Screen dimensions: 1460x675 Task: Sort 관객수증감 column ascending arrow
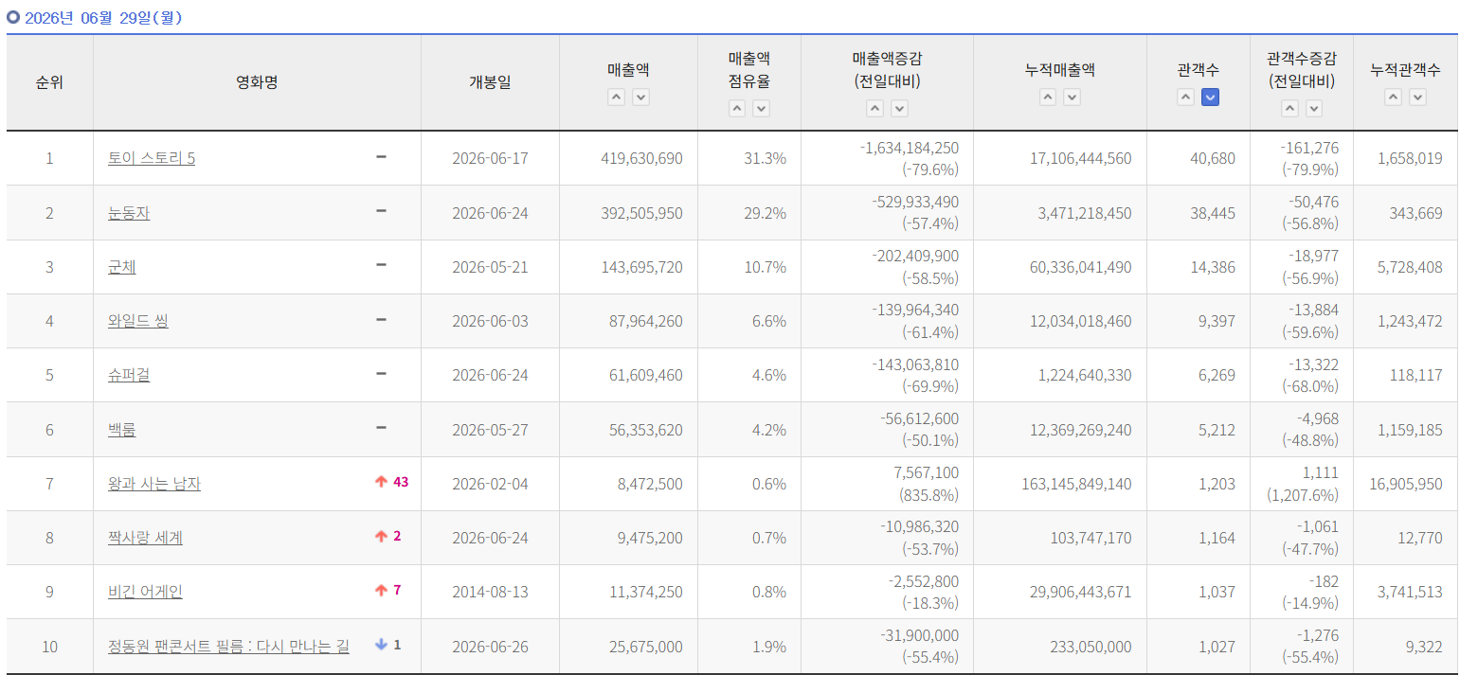[1289, 108]
